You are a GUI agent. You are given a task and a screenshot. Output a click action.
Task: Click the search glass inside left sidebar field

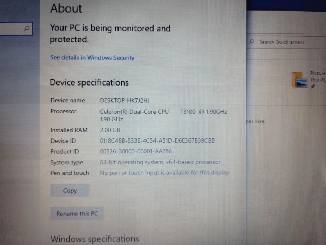26,29
